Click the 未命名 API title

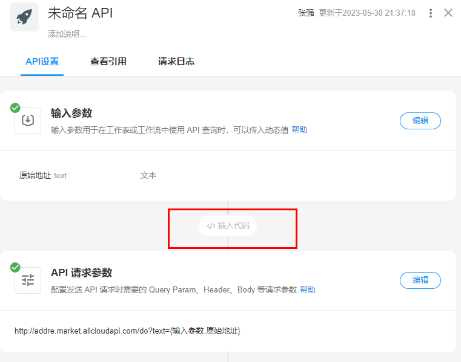point(80,13)
